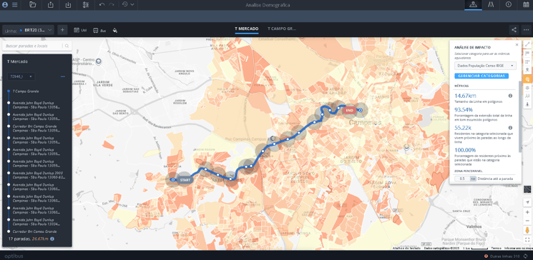The image size is (533, 260).
Task: Select the map layers stack tool
Action: pyautogui.click(x=527, y=88)
